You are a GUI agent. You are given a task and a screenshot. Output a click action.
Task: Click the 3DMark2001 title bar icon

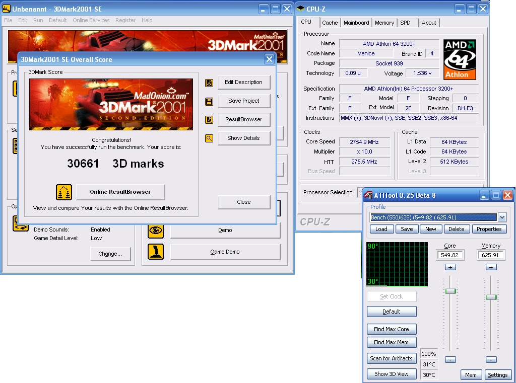[x=6, y=9]
